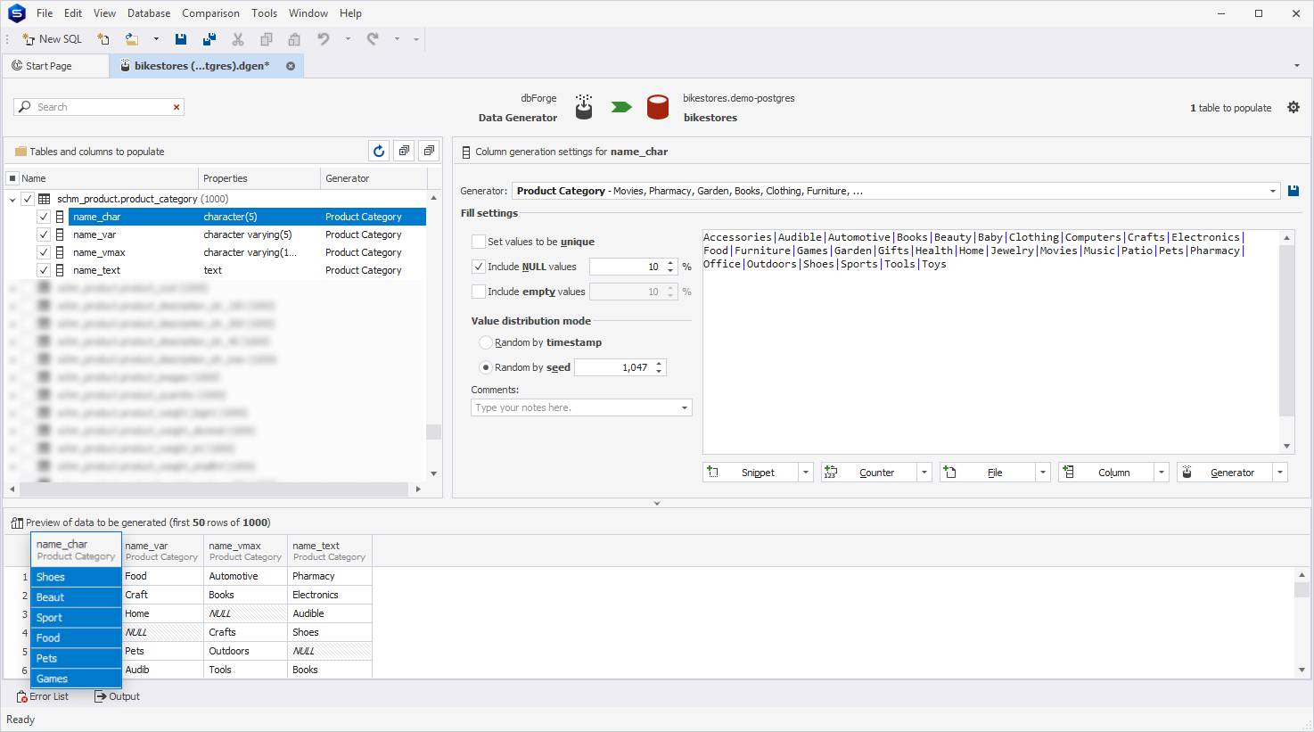Collapse settings pane with chevron above preview
The height and width of the screenshot is (732, 1314).
click(657, 504)
